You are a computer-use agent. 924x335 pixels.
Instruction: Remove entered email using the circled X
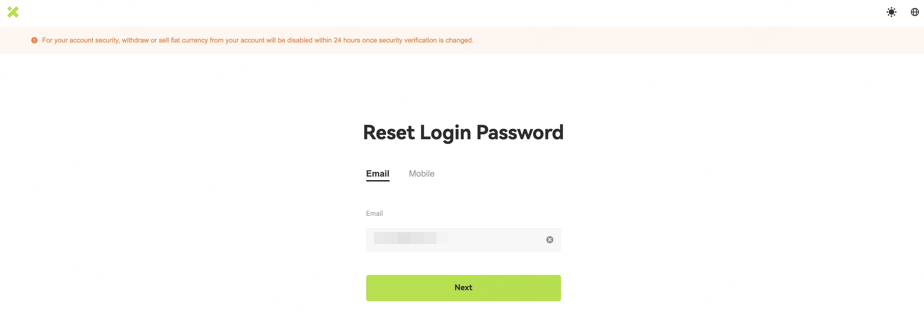549,240
